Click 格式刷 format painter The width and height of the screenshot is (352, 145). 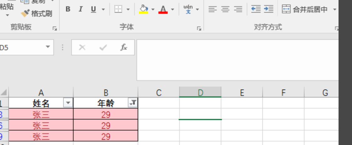[36, 13]
